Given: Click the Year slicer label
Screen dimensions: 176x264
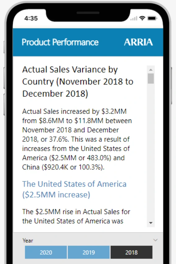Looking at the screenshot, I should 28,240.
